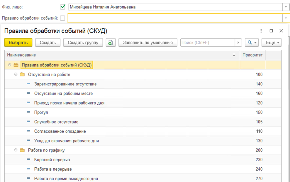Click the copy-create icon with green plus

[111, 43]
